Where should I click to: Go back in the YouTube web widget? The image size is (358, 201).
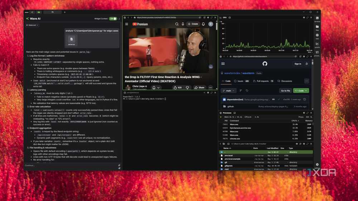[128, 17]
